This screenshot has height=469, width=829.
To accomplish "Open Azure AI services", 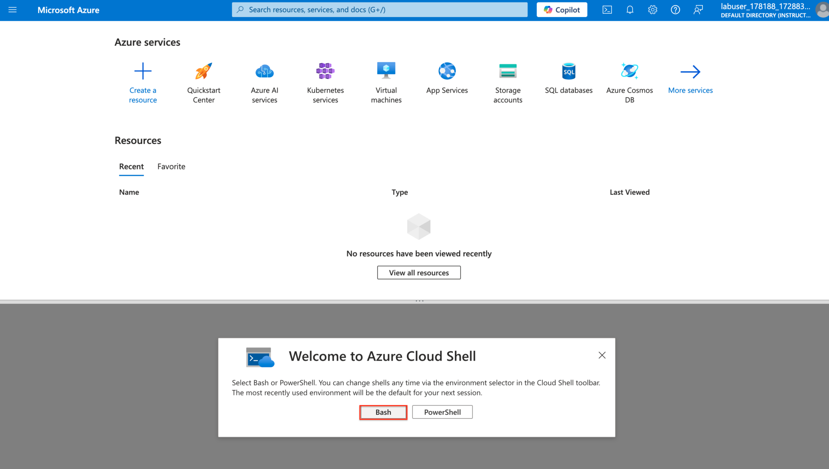I will pos(264,81).
